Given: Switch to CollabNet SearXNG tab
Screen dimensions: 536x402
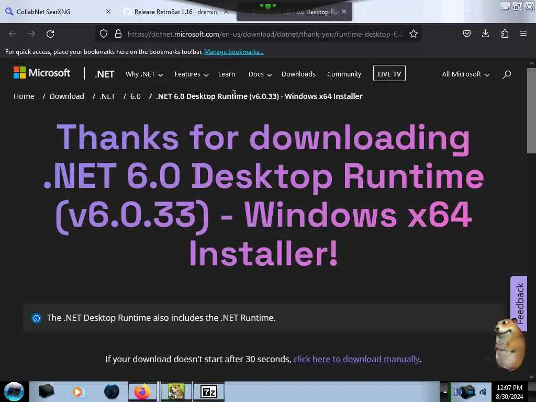Looking at the screenshot, I should (58, 12).
